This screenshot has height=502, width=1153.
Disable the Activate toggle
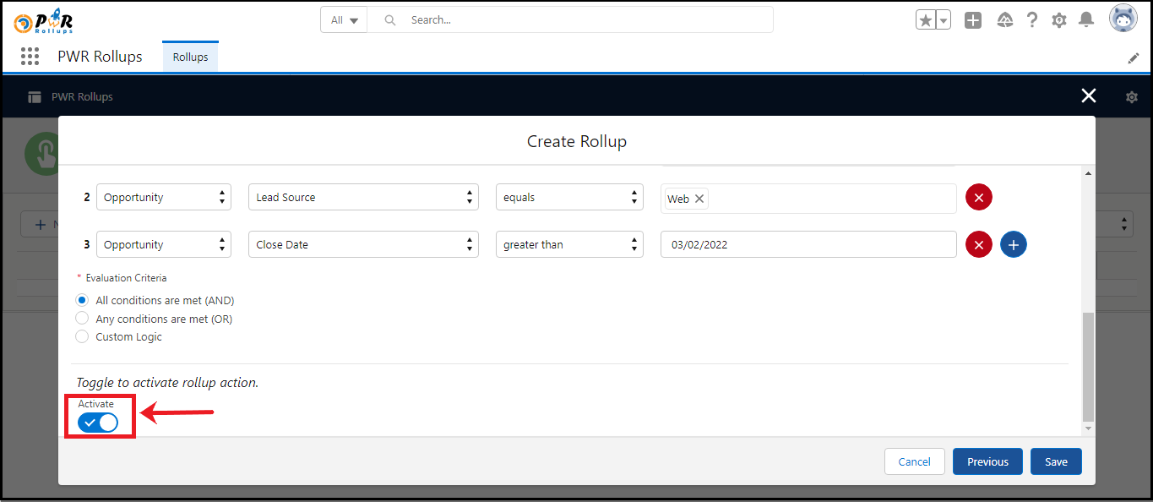coord(100,423)
